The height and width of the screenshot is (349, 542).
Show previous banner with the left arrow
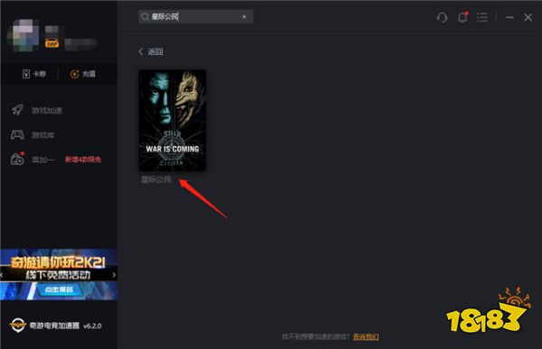(x=2, y=275)
